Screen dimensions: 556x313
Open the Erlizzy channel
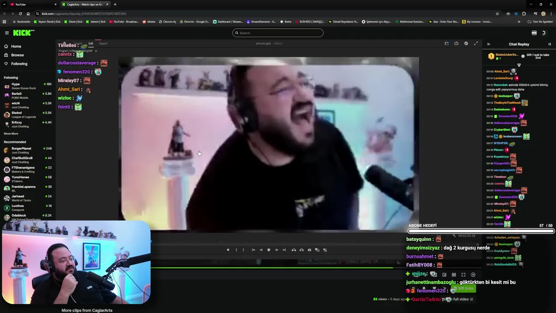(28, 124)
